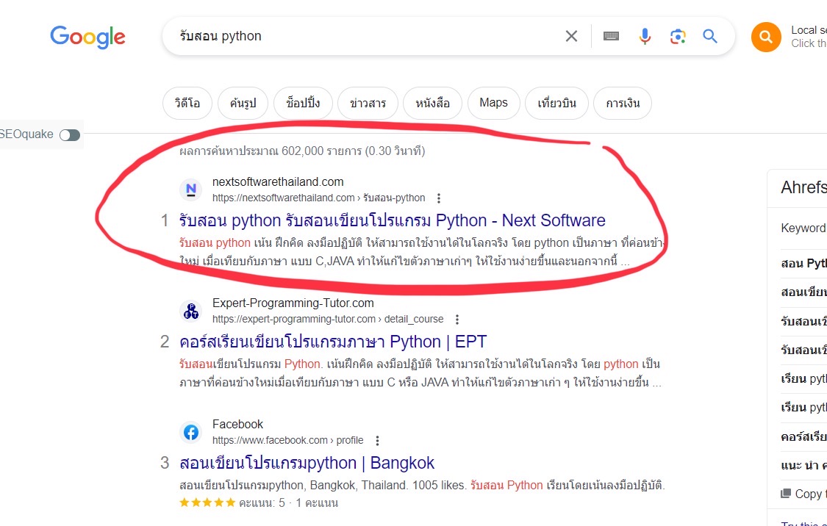Open more options for Expert-Programming-Tutor result

pos(457,320)
